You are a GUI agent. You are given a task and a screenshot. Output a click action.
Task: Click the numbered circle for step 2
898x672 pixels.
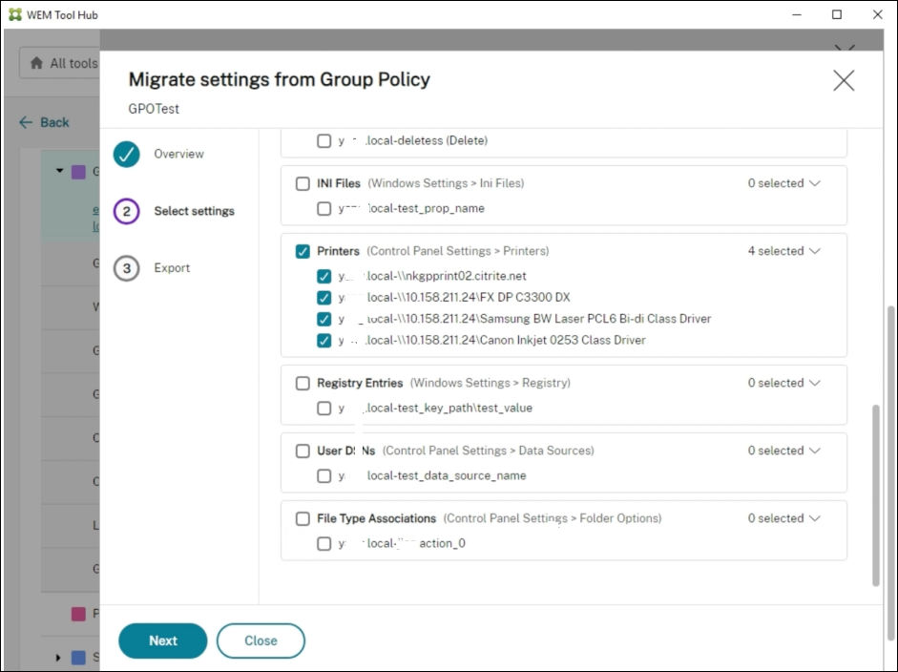(x=125, y=211)
